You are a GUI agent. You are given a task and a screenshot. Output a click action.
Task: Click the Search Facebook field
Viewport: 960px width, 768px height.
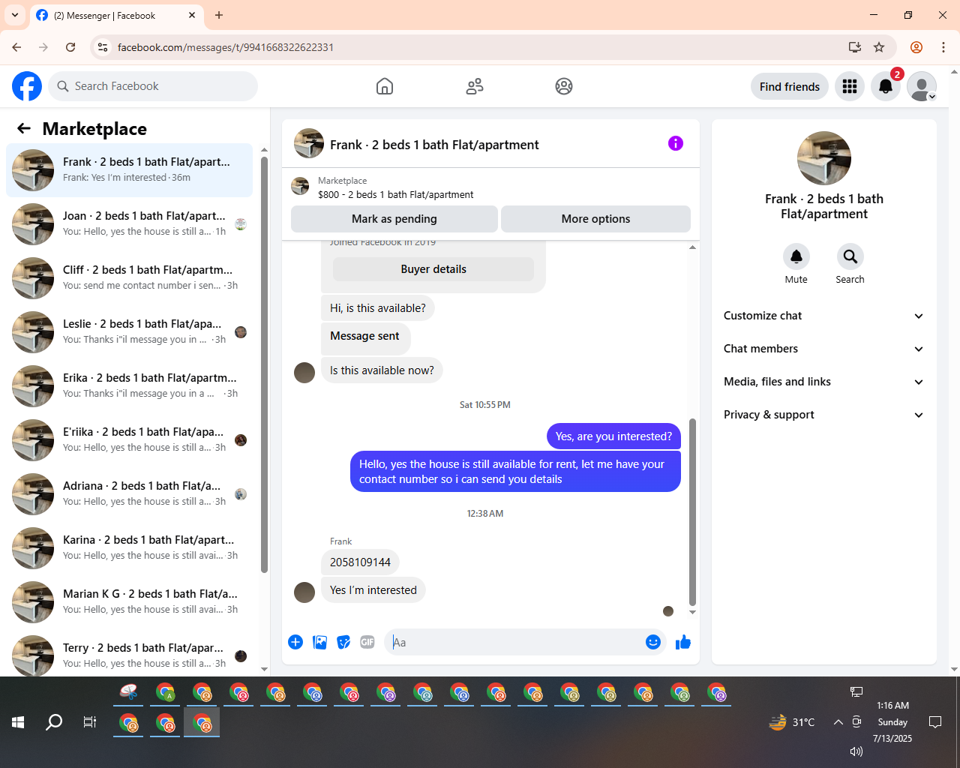click(x=153, y=86)
